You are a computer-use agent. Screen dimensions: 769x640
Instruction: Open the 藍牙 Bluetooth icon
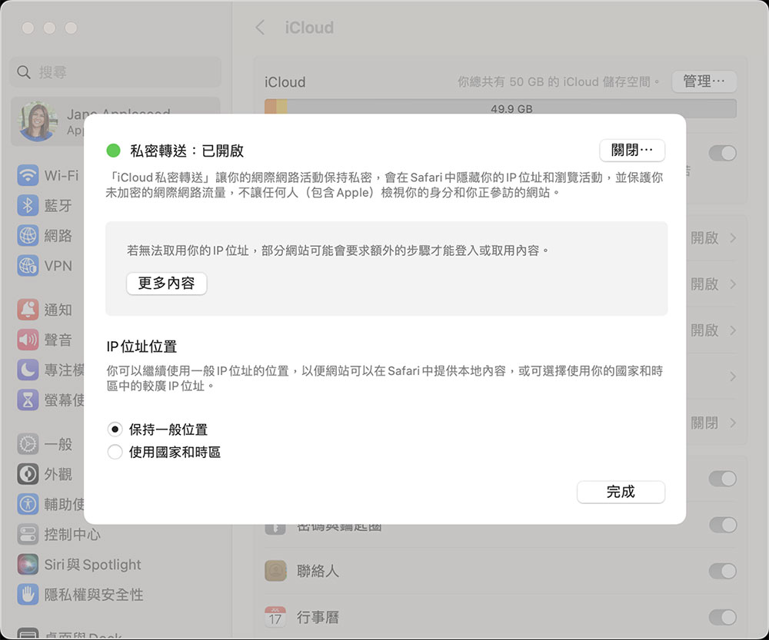28,205
